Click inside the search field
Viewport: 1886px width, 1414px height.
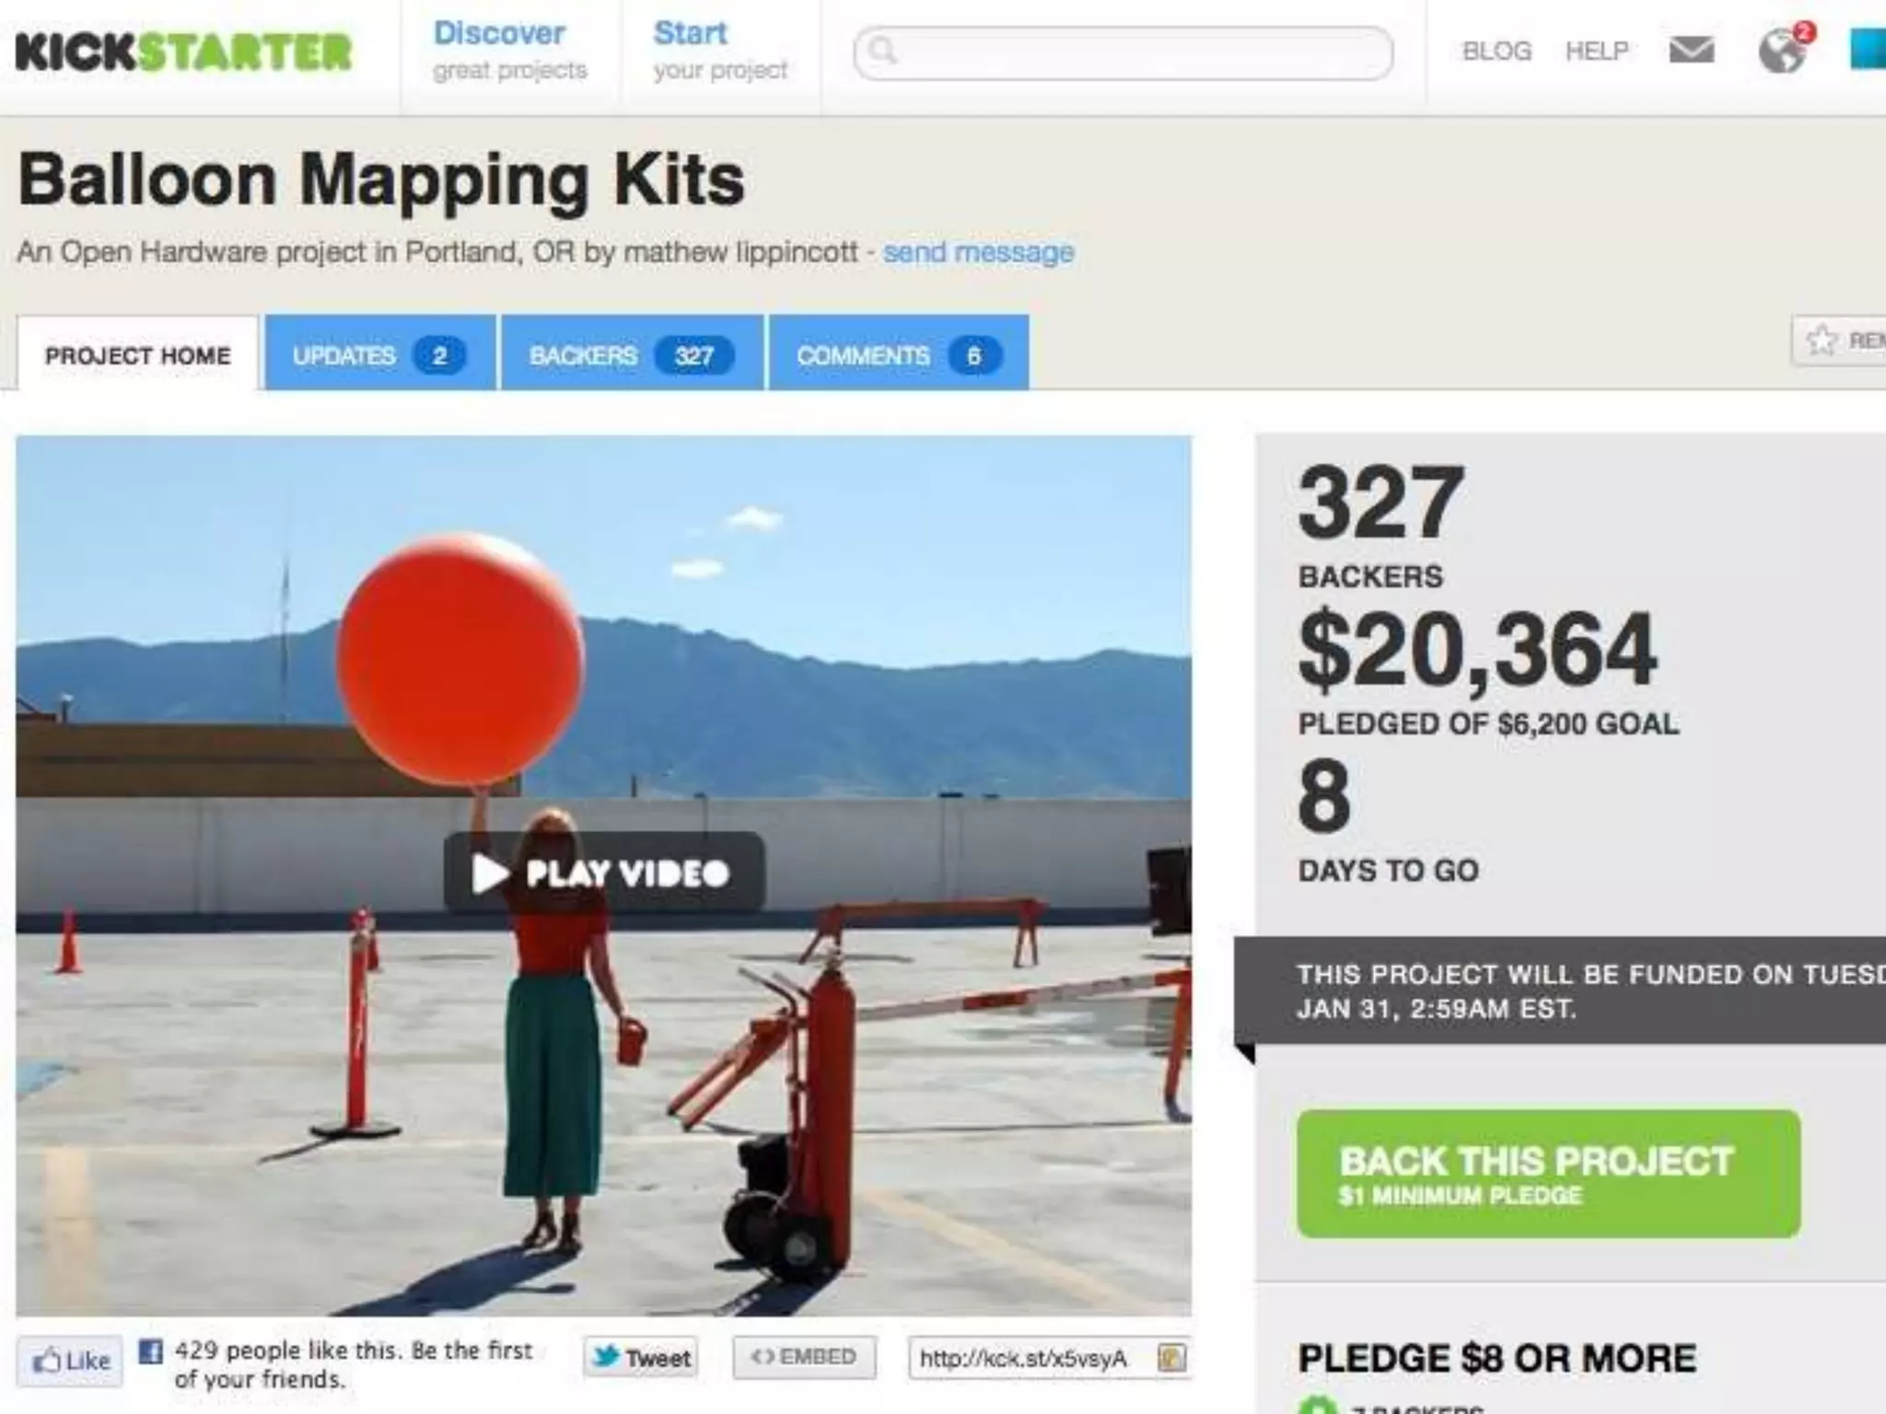click(1123, 52)
